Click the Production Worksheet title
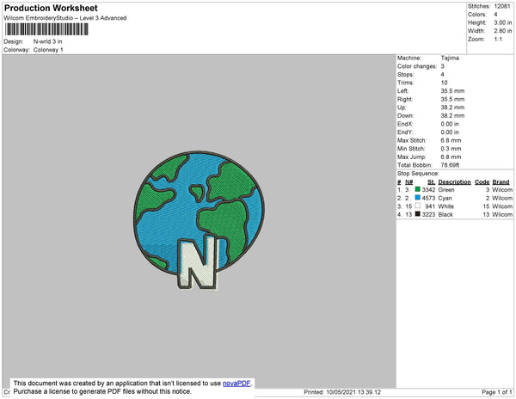 click(51, 8)
